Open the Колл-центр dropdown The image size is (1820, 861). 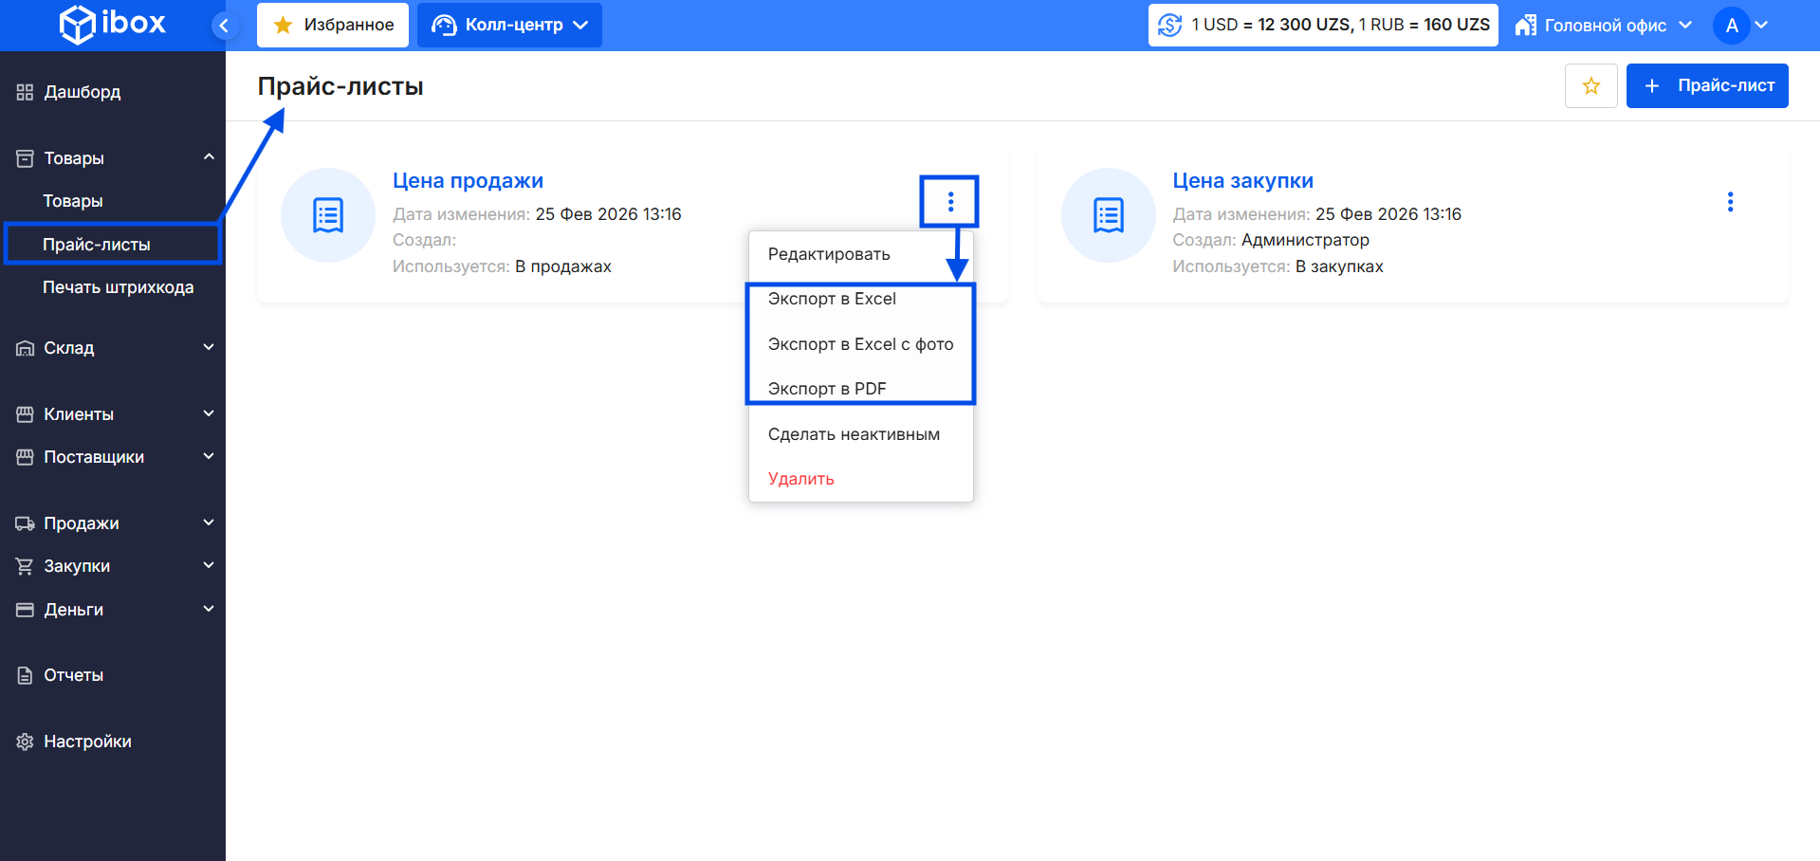pyautogui.click(x=509, y=26)
